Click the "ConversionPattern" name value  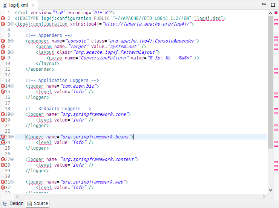click(x=104, y=58)
